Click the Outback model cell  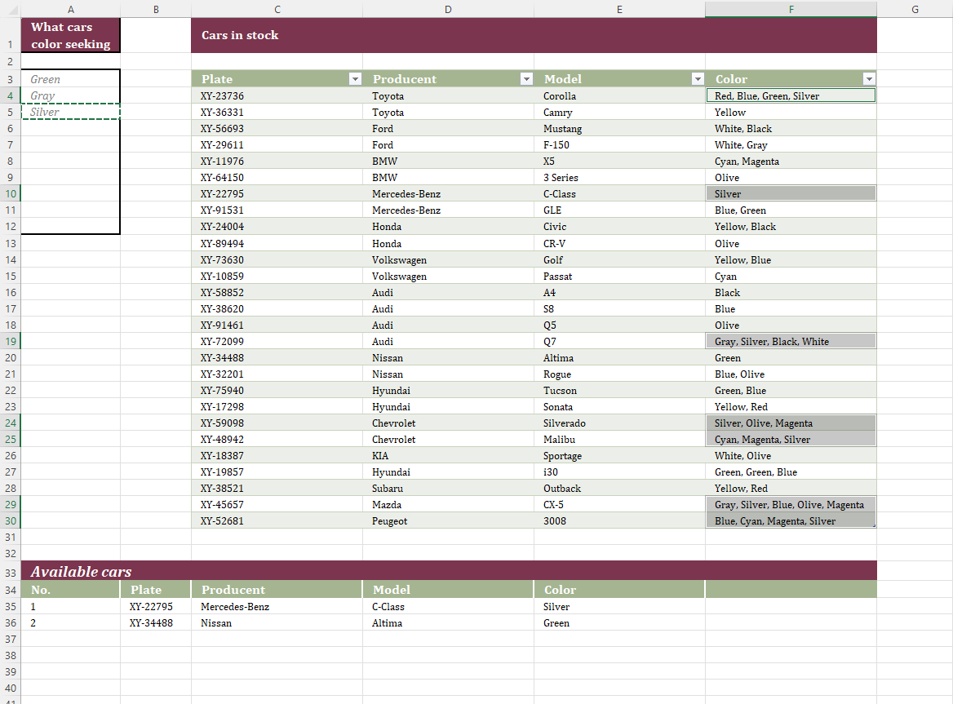coord(619,489)
